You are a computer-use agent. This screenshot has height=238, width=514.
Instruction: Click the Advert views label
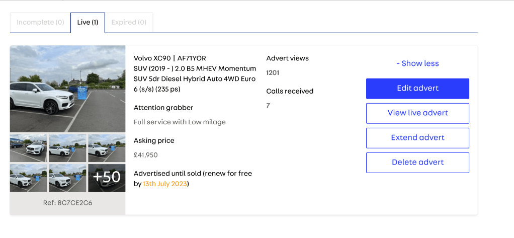(288, 58)
